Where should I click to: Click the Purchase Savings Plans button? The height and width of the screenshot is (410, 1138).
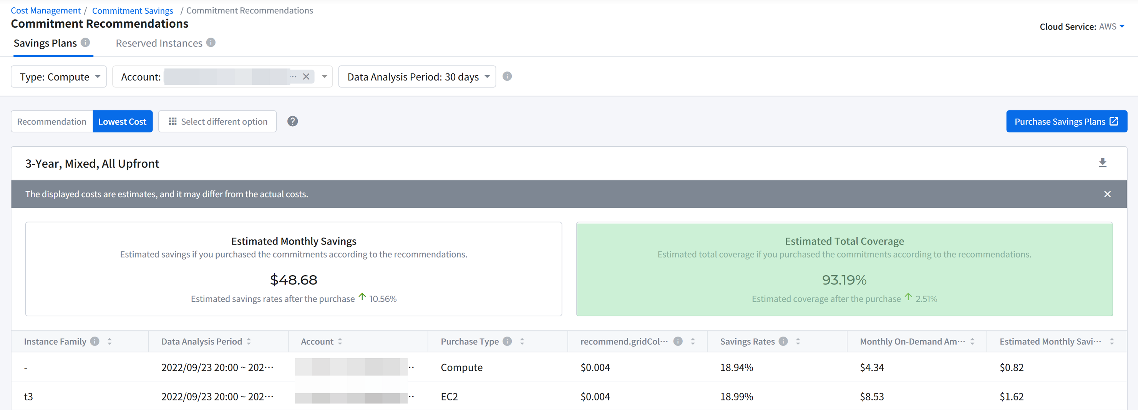[1066, 121]
